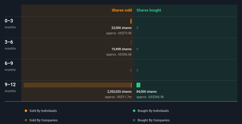Click the 84,000 shares value
The width and height of the screenshot is (242, 124).
(x=146, y=92)
